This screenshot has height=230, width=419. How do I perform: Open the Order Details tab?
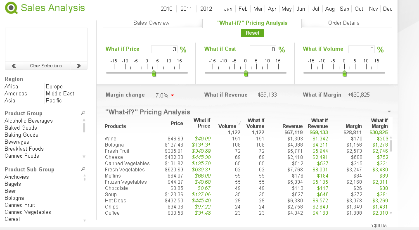343,23
